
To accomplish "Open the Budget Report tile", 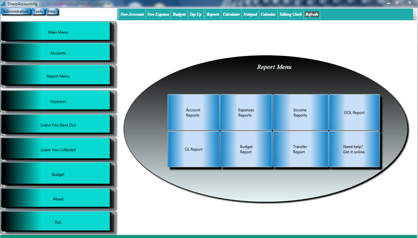I will [246, 149].
